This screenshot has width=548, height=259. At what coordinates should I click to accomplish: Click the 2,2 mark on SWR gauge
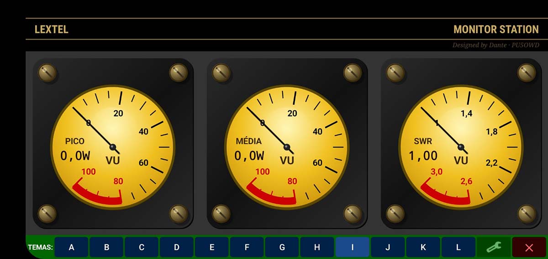pyautogui.click(x=492, y=163)
